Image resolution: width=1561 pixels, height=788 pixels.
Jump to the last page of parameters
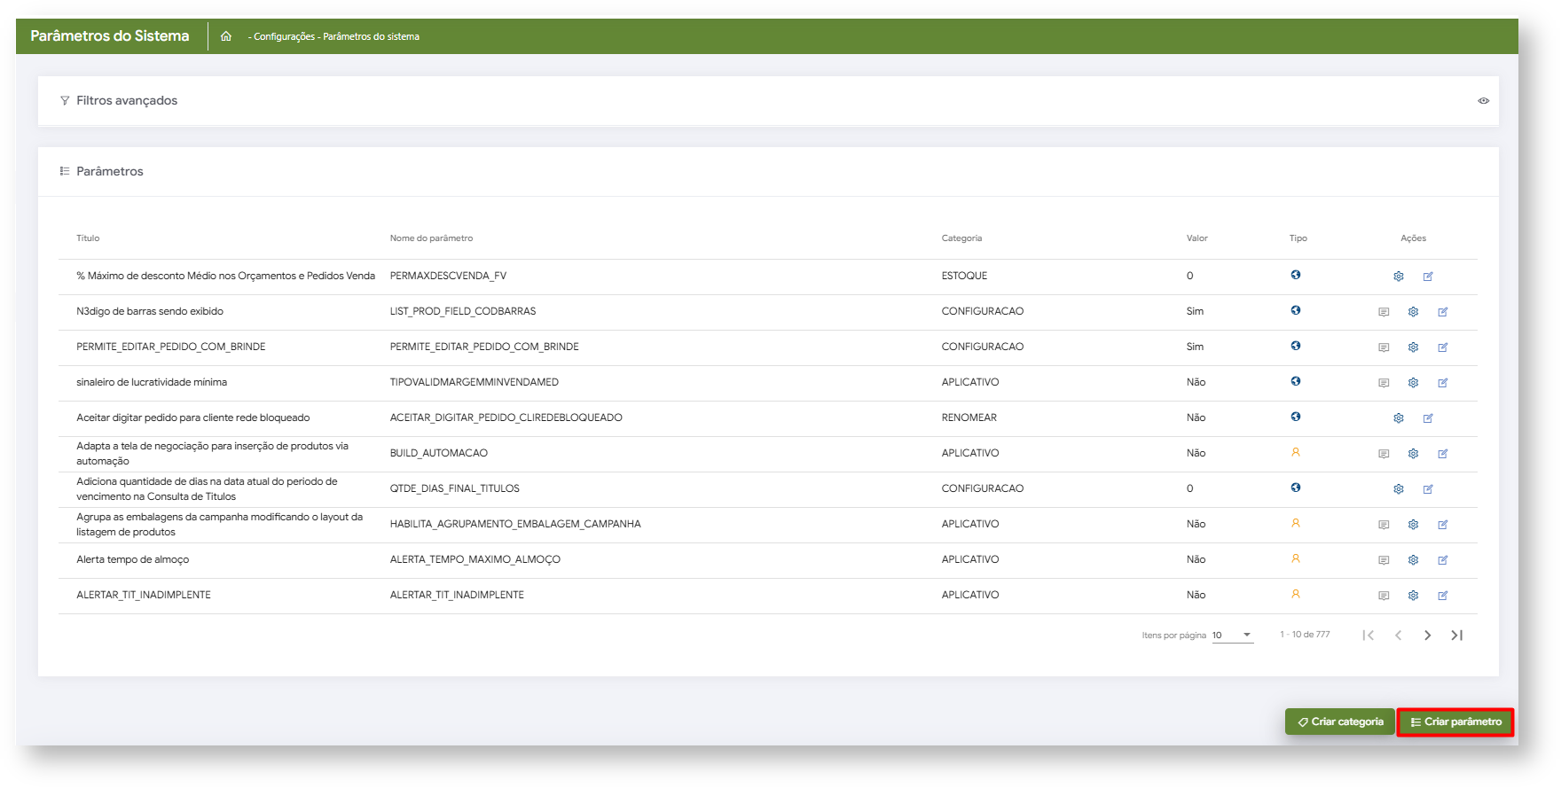(1456, 635)
